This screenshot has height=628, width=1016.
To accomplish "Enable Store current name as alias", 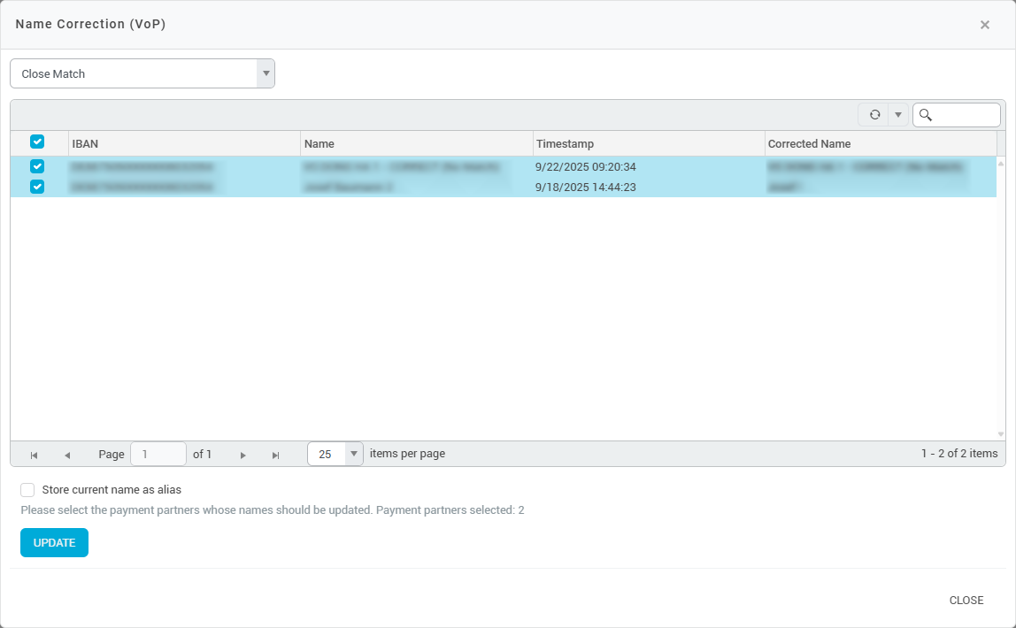I will 27,490.
